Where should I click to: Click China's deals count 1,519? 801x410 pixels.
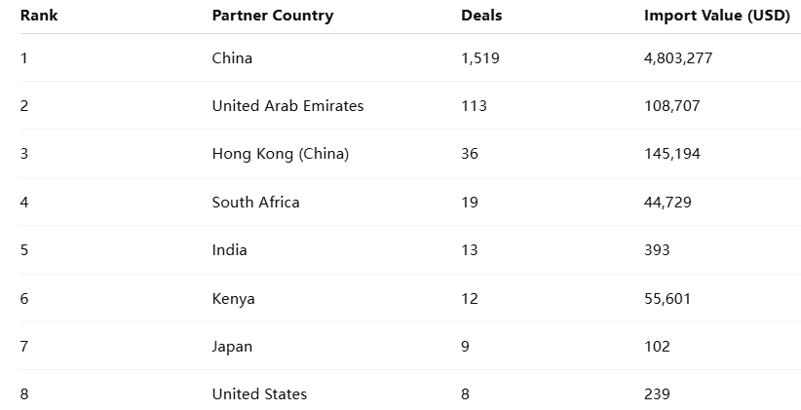[x=481, y=58]
